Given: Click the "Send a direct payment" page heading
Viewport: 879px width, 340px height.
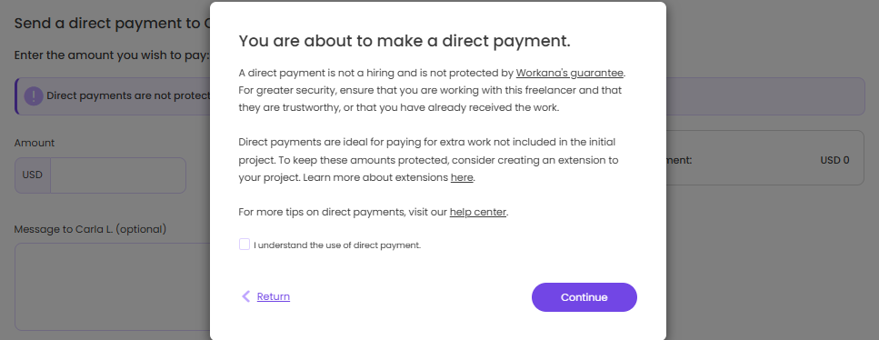Looking at the screenshot, I should click(x=112, y=24).
